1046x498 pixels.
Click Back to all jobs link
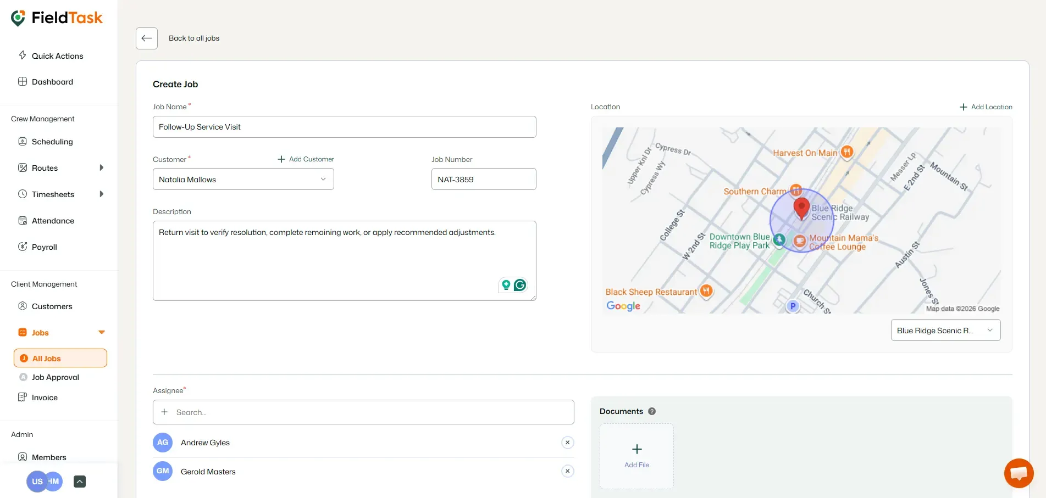click(194, 38)
